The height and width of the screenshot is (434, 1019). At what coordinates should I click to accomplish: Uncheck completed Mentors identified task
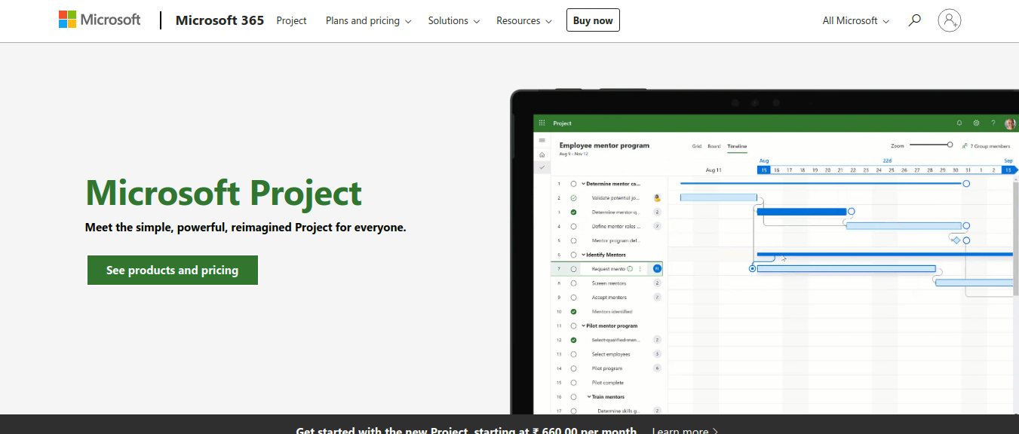click(x=574, y=311)
